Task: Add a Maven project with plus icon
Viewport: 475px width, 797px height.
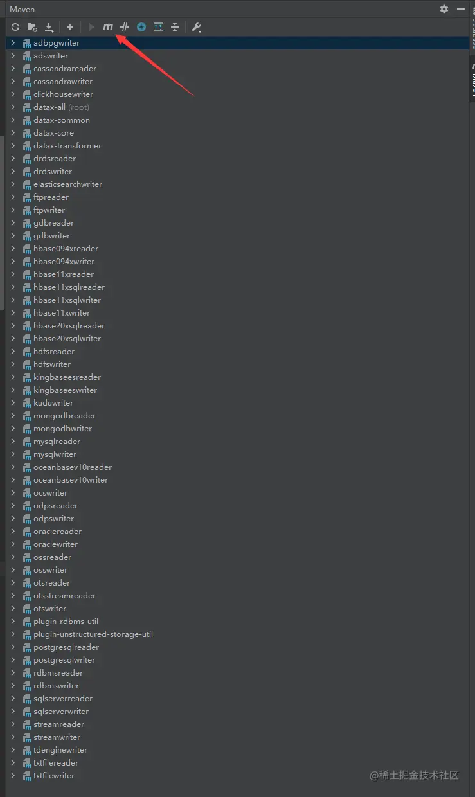Action: (x=70, y=27)
